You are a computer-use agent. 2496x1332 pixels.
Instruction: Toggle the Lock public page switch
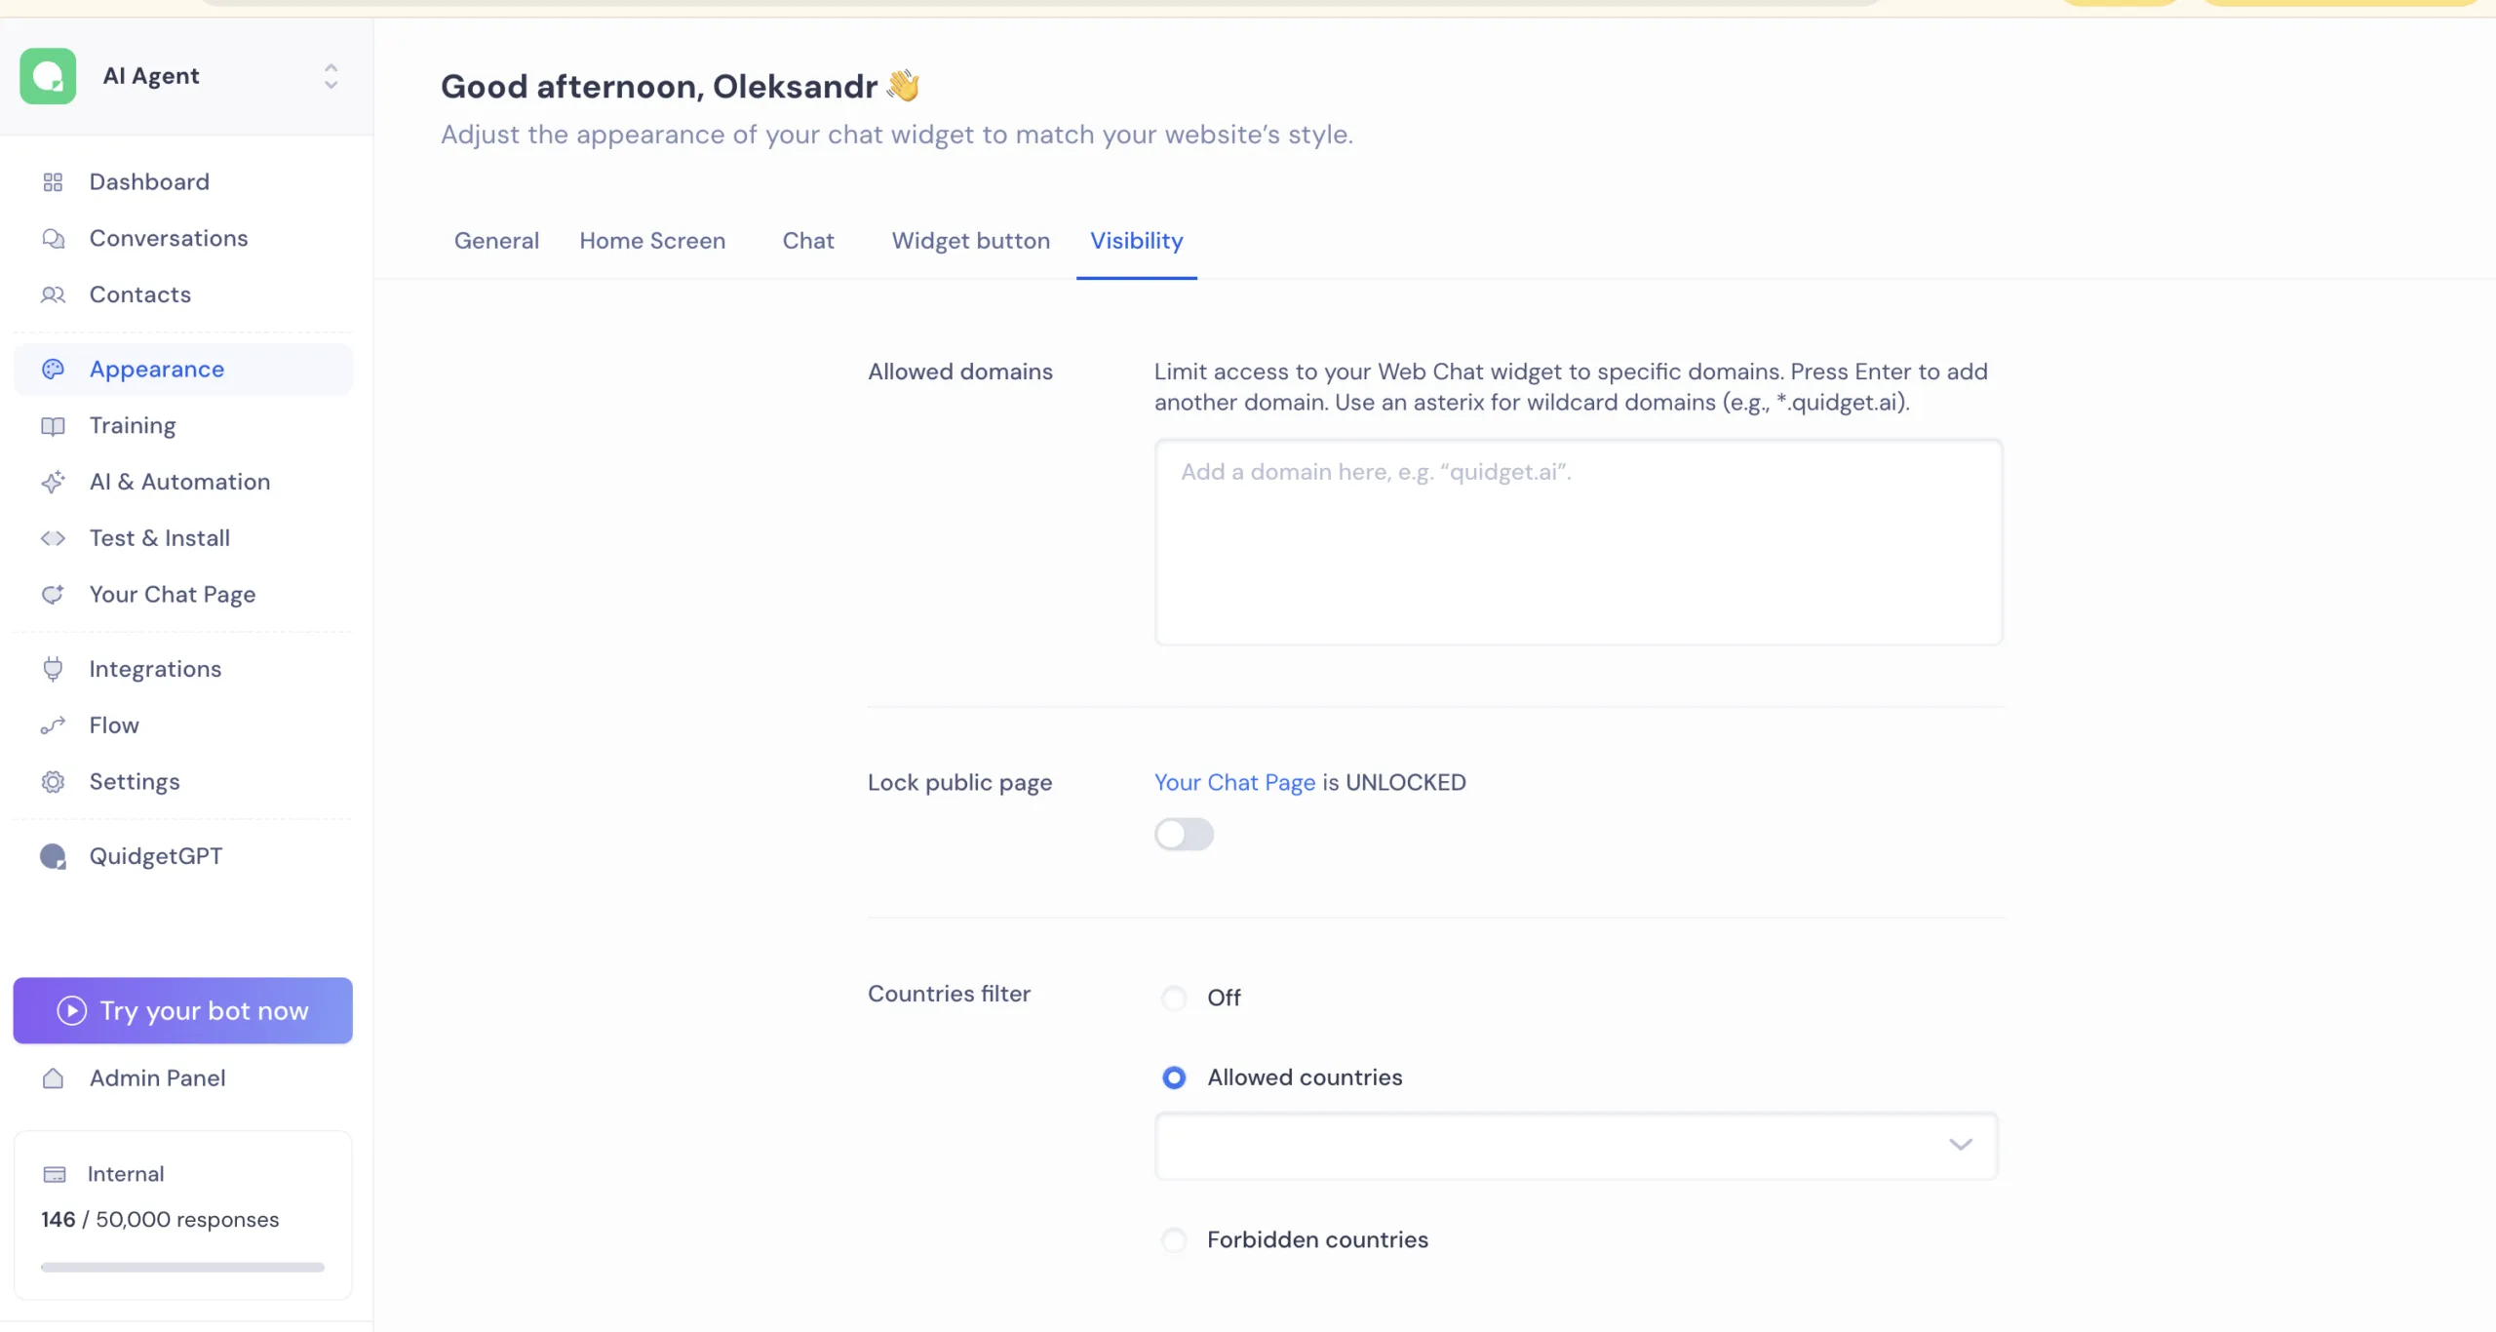[x=1184, y=835]
